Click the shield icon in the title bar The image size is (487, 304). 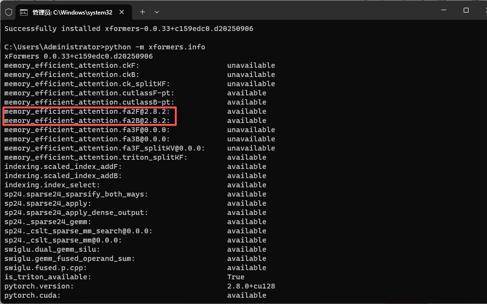[9, 12]
